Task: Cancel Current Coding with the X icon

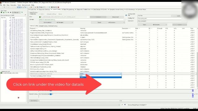Action: [x=197, y=94]
